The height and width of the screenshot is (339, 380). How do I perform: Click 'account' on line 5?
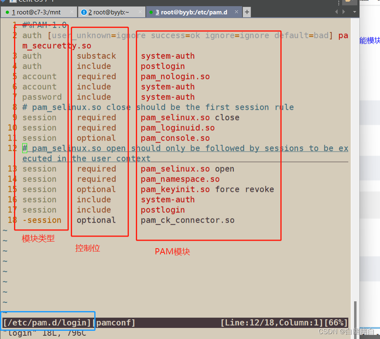40,76
